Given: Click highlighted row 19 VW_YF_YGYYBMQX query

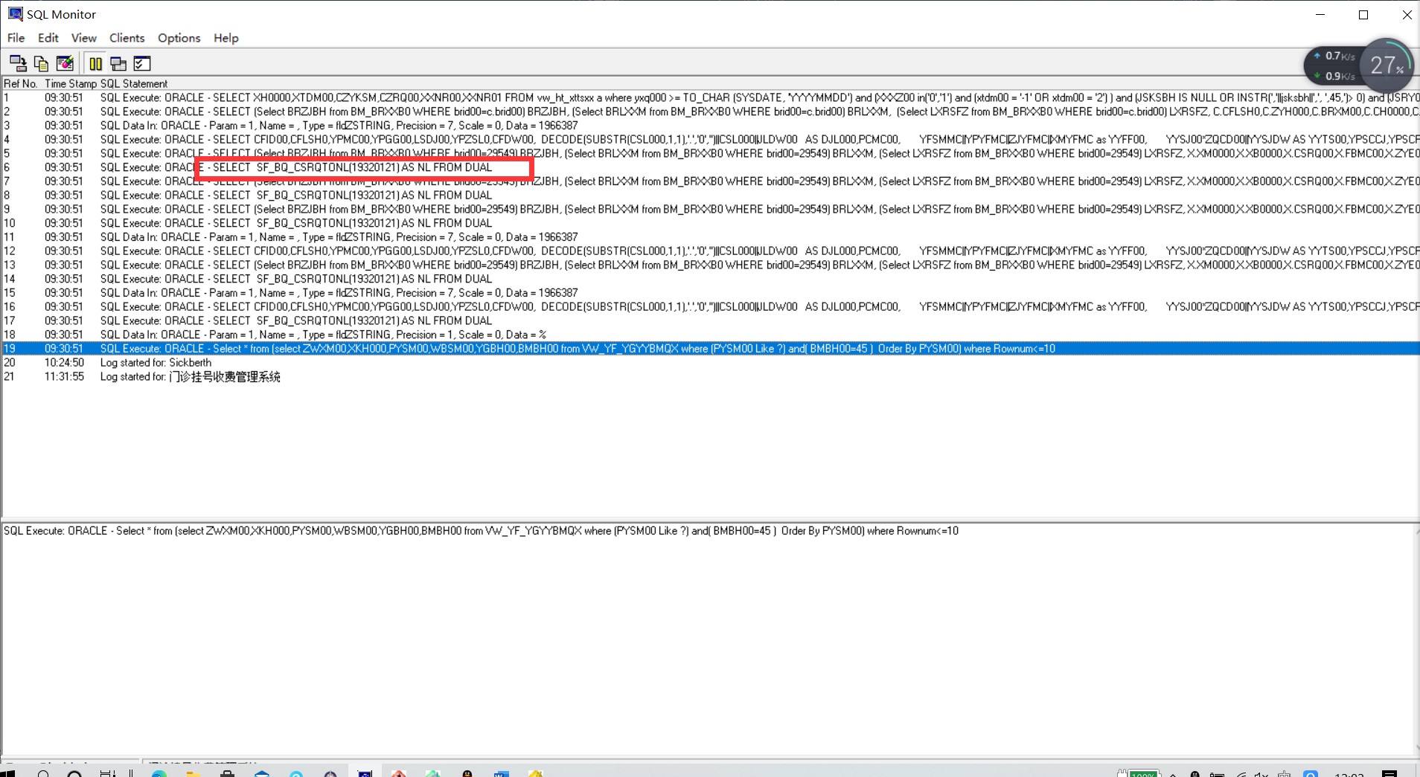Looking at the screenshot, I should pyautogui.click(x=711, y=349).
